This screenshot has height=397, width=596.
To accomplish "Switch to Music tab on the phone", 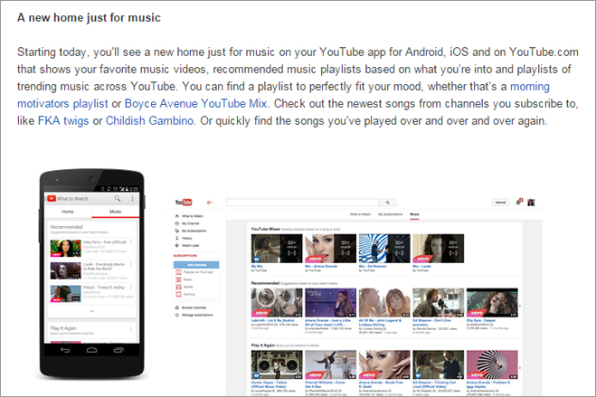I will [116, 212].
